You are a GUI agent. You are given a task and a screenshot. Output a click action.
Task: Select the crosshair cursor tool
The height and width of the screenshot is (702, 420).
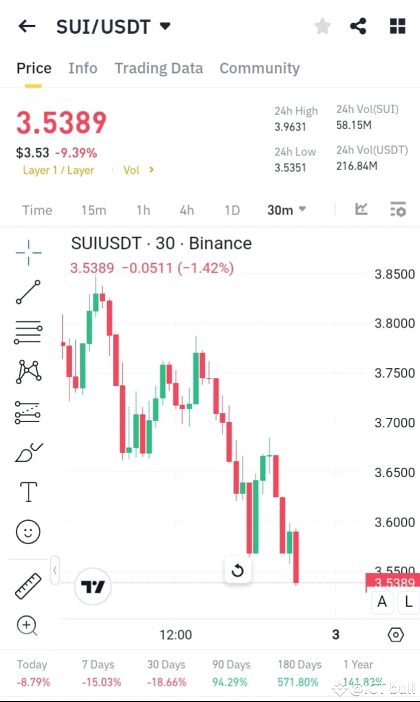(x=28, y=252)
